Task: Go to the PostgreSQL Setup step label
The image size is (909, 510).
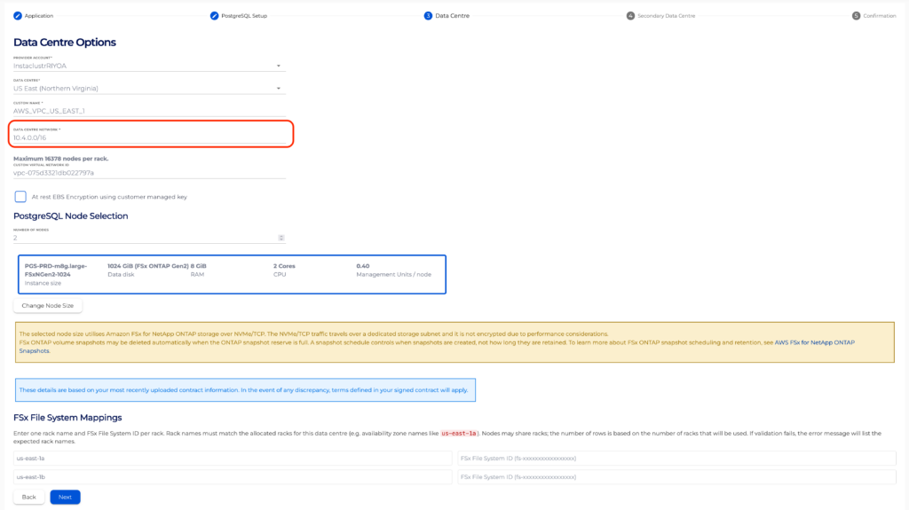Action: [x=244, y=16]
